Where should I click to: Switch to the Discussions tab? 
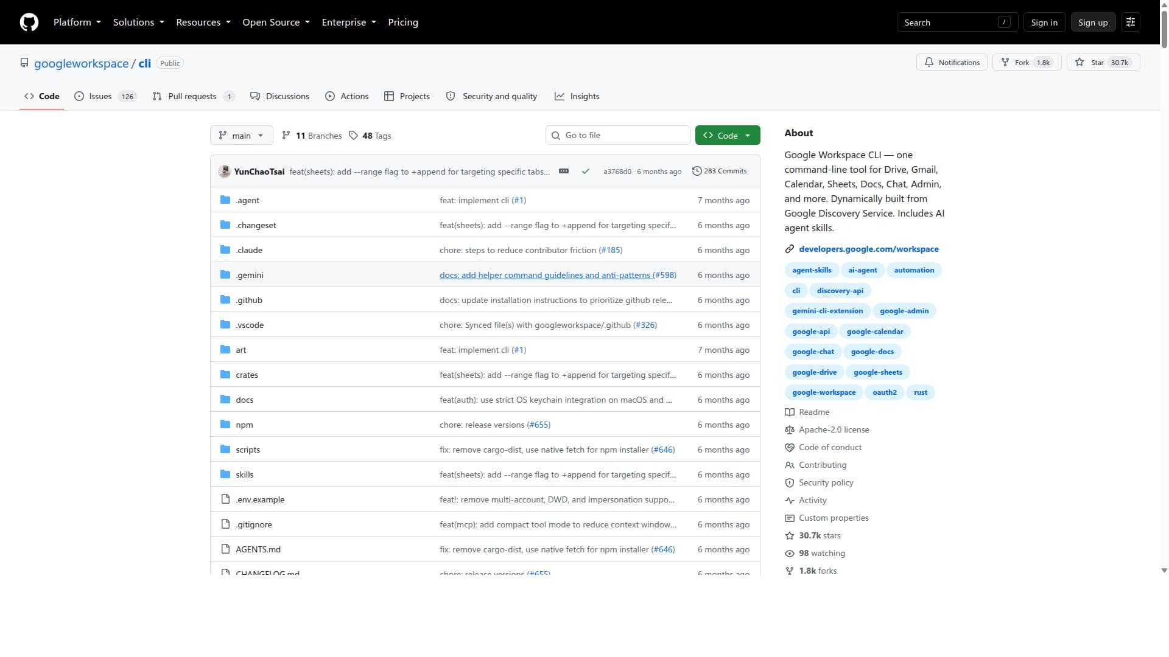[x=279, y=97]
